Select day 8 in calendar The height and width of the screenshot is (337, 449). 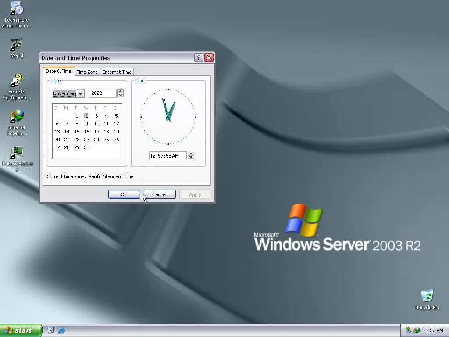[x=77, y=124]
